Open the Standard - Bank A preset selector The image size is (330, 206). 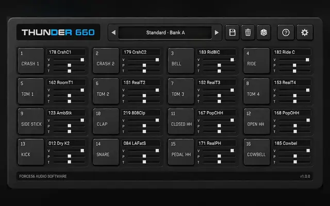165,32
